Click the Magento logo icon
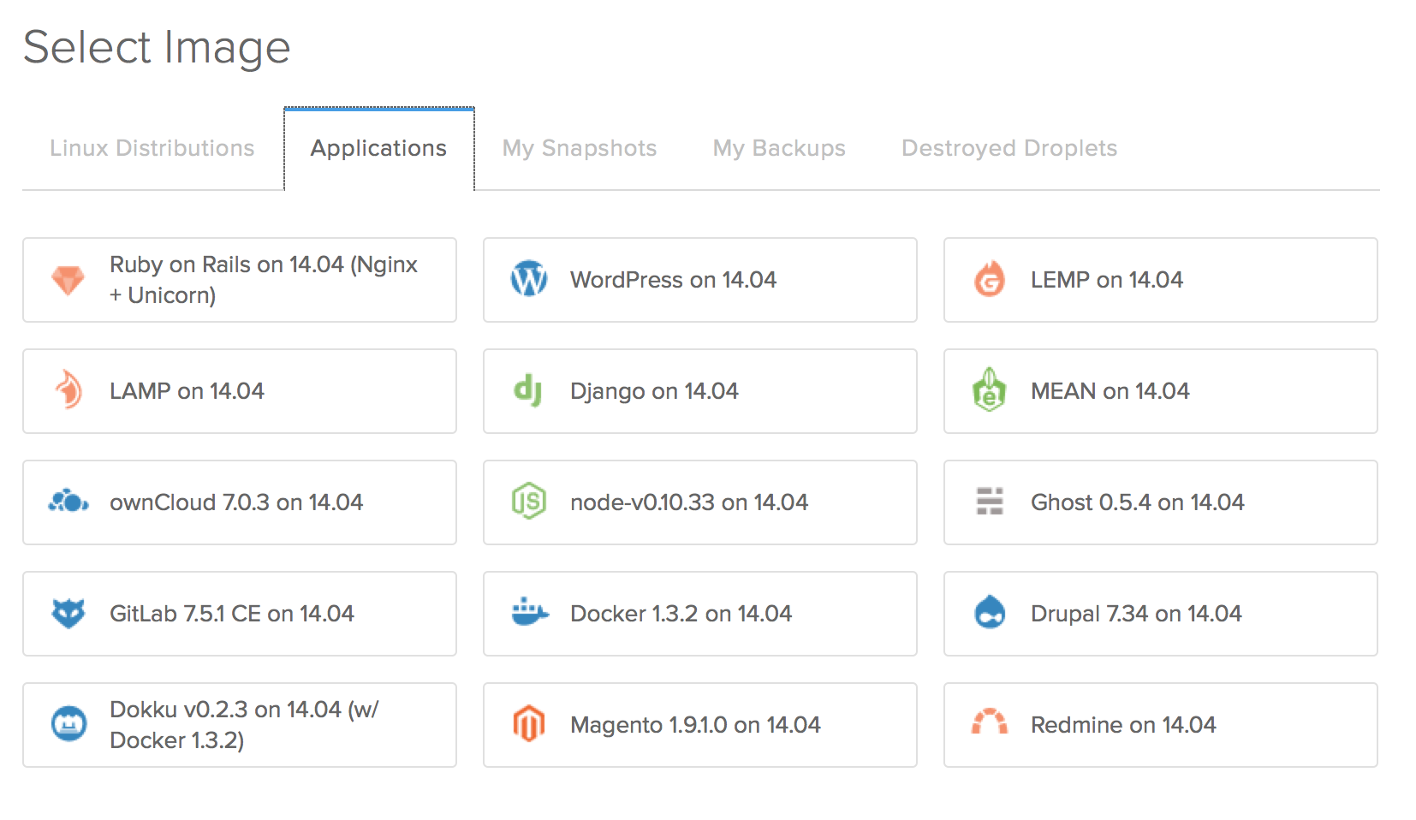The width and height of the screenshot is (1416, 820). click(529, 724)
